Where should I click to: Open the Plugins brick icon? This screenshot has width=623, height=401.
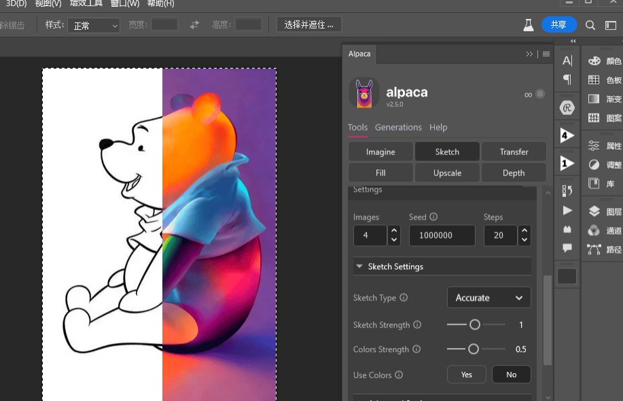[x=567, y=229]
